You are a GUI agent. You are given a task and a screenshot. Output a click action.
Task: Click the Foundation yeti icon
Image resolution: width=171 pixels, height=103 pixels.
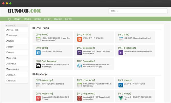click(x=80, y=66)
